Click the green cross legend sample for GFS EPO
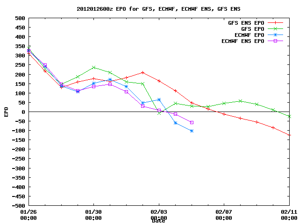 tap(275, 29)
